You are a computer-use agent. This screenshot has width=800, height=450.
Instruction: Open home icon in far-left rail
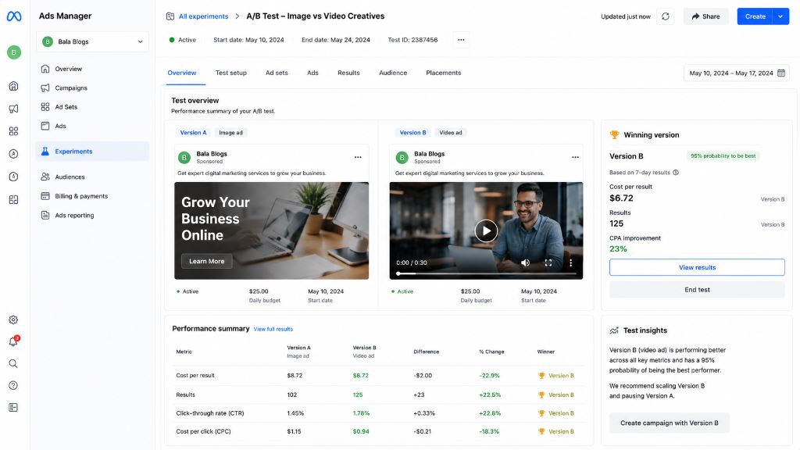point(14,86)
